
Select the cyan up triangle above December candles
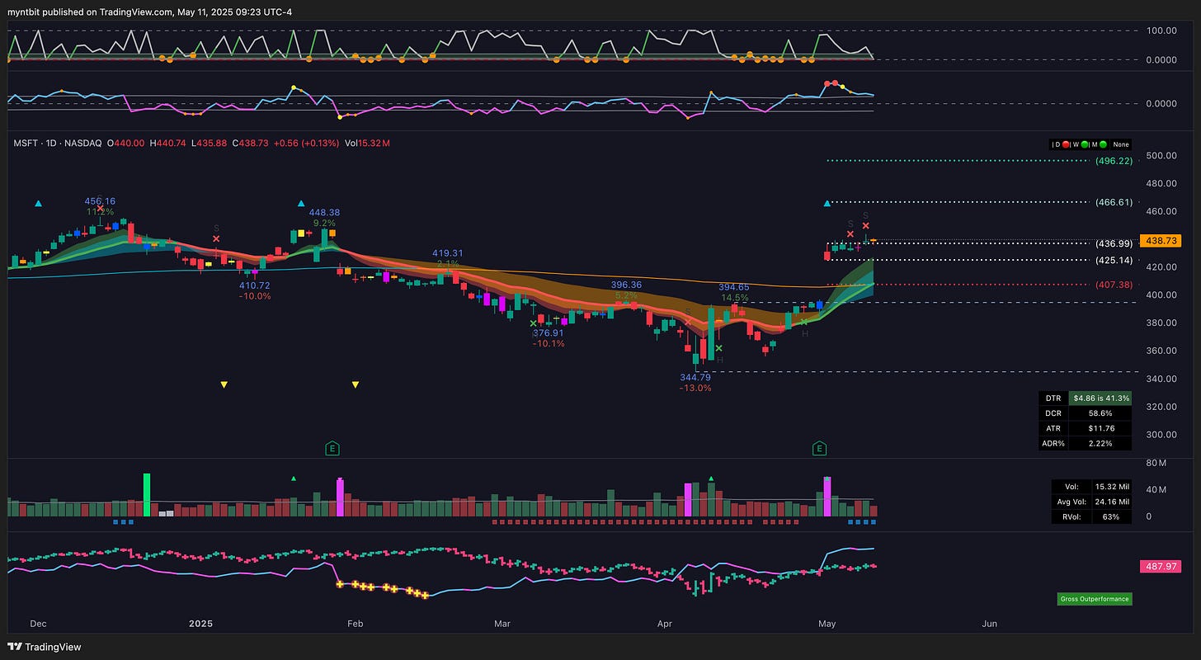point(38,203)
